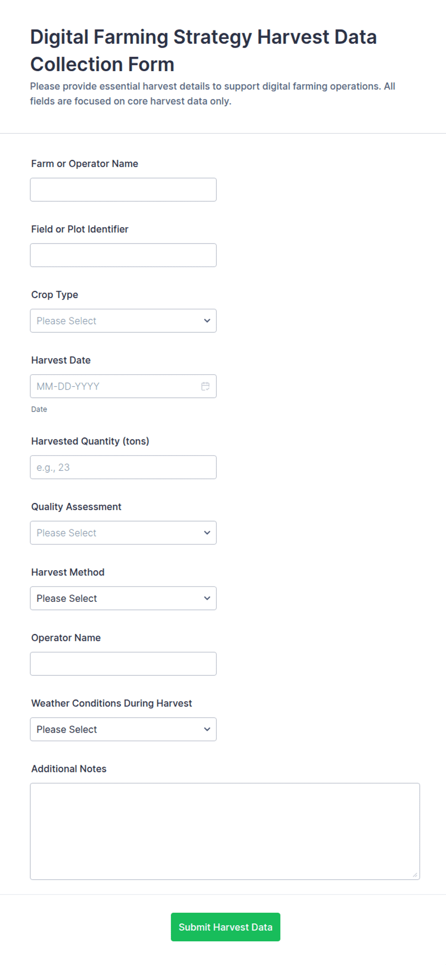Click the Additional Notes label
The height and width of the screenshot is (965, 446).
click(69, 769)
